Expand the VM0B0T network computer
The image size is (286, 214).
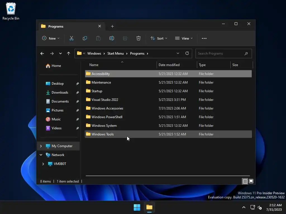[x=43, y=164]
